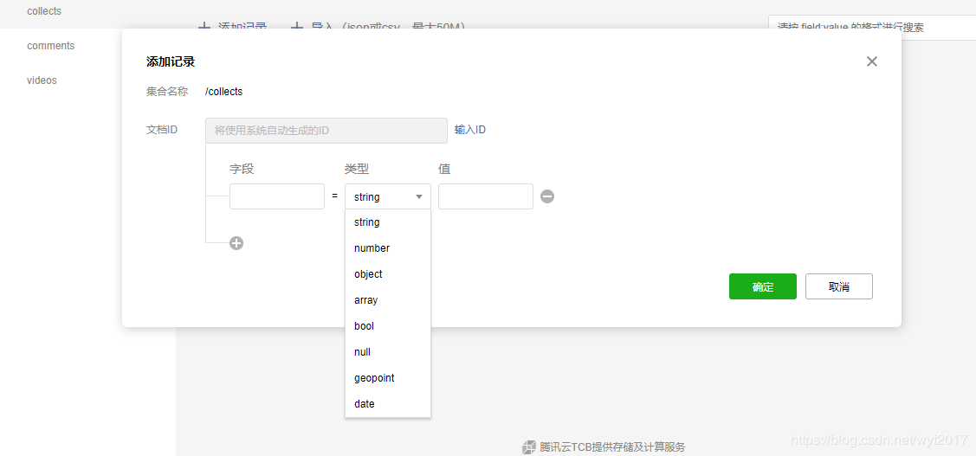Image resolution: width=976 pixels, height=456 pixels.
Task: Select the collects collection in sidebar
Action: (x=44, y=11)
